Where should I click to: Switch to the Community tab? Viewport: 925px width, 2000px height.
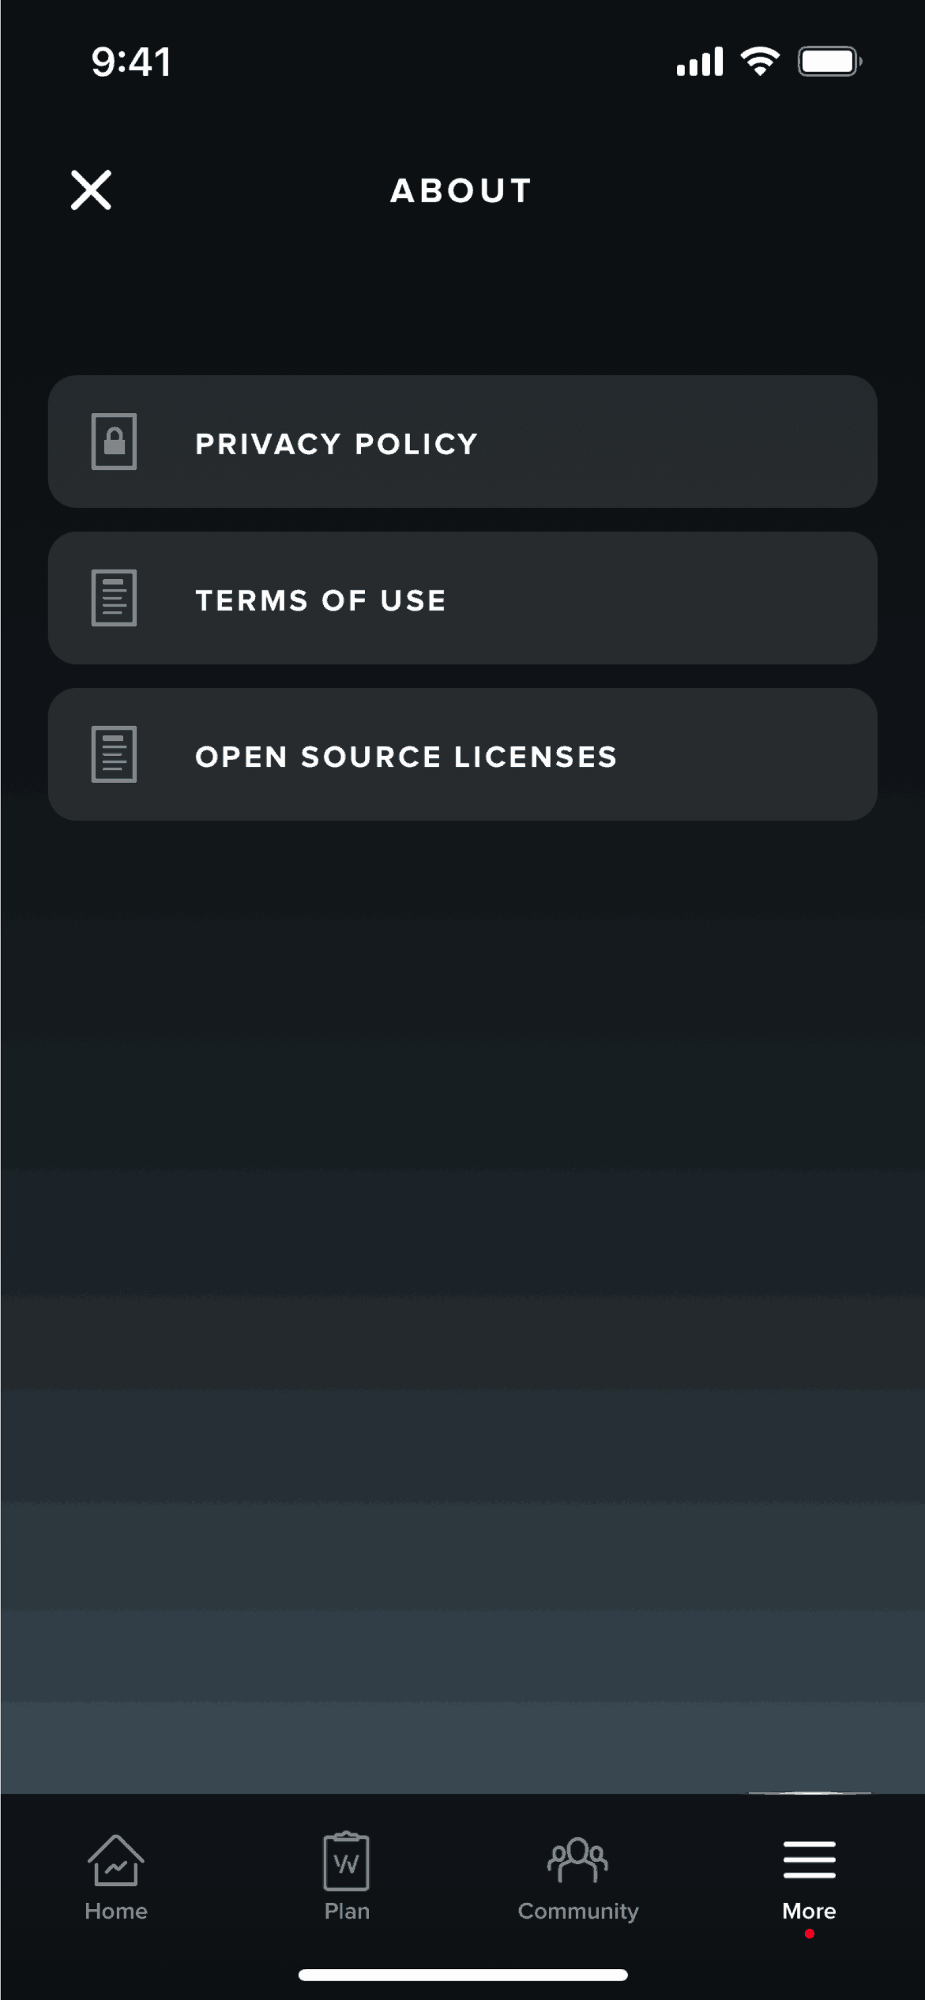(x=577, y=1888)
